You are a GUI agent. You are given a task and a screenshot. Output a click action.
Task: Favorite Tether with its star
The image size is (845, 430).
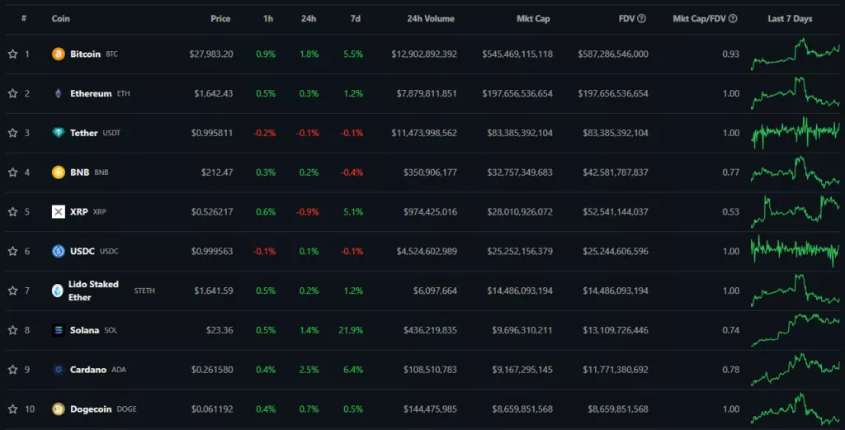tap(12, 133)
